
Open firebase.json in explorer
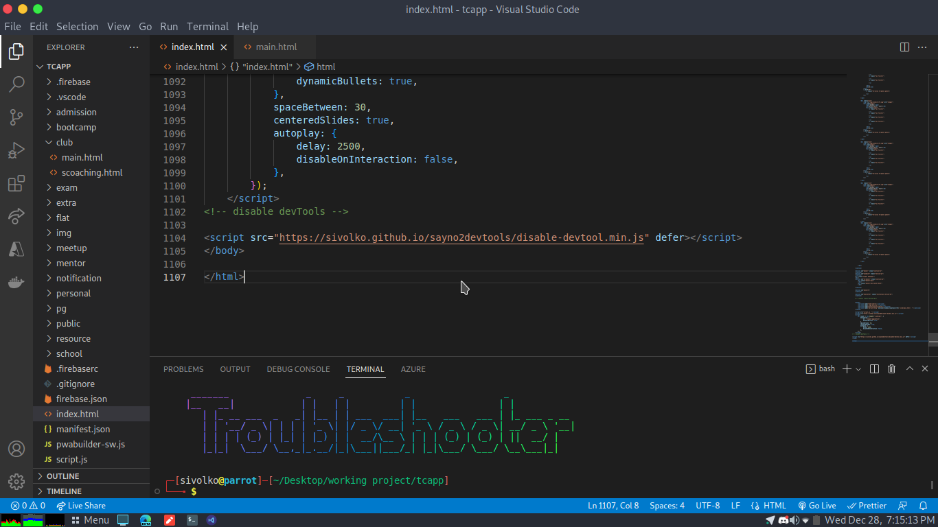(x=91, y=399)
